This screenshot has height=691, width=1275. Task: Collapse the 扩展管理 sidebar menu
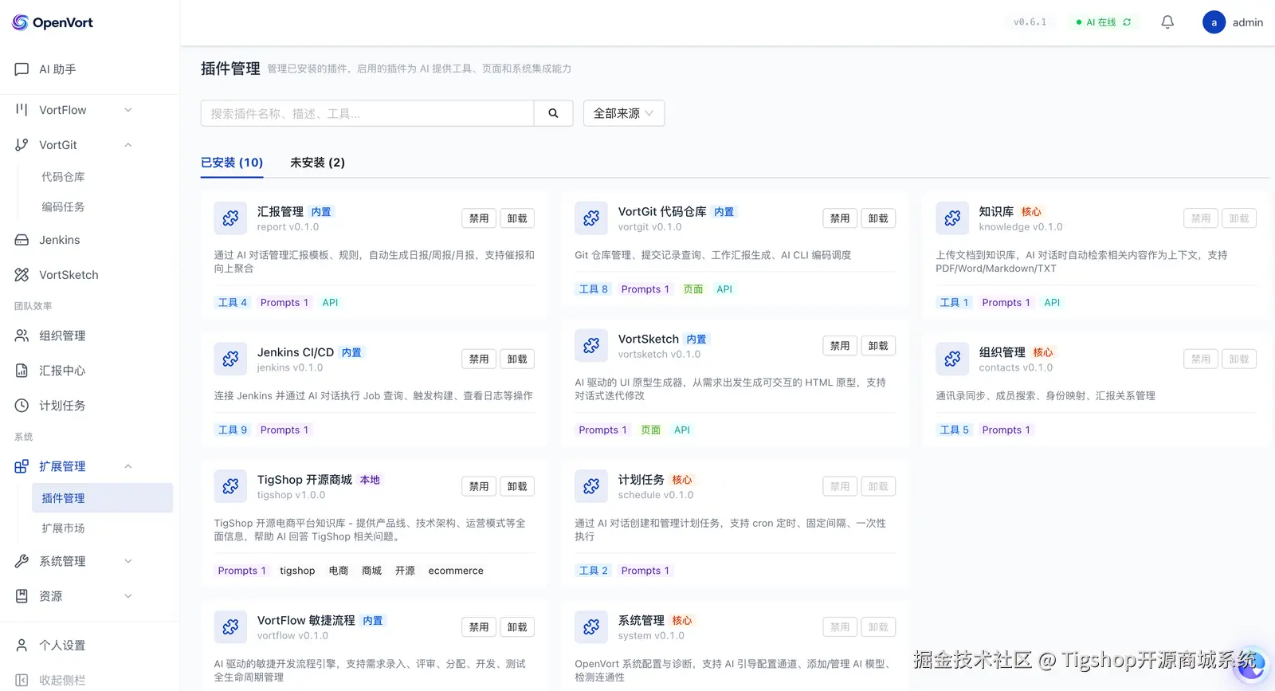coord(128,466)
